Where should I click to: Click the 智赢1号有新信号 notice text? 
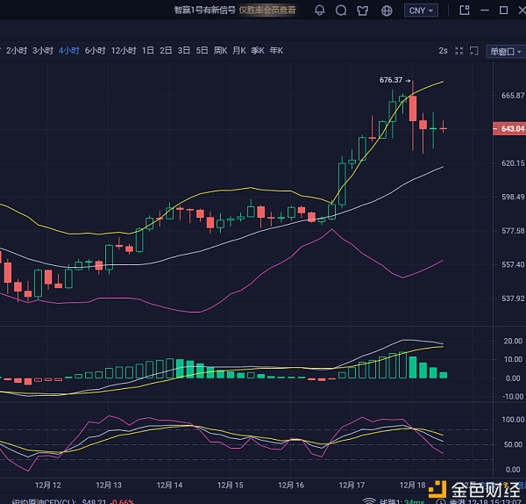pos(204,10)
